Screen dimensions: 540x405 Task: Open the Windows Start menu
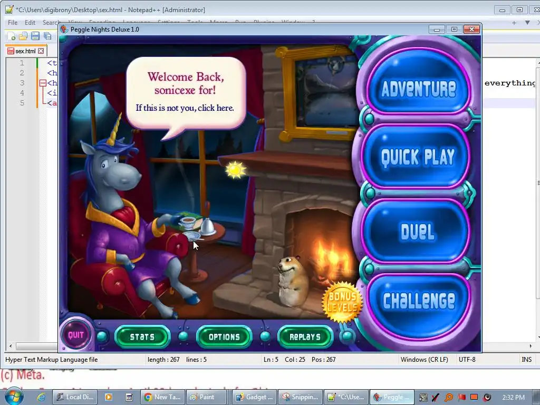14,397
